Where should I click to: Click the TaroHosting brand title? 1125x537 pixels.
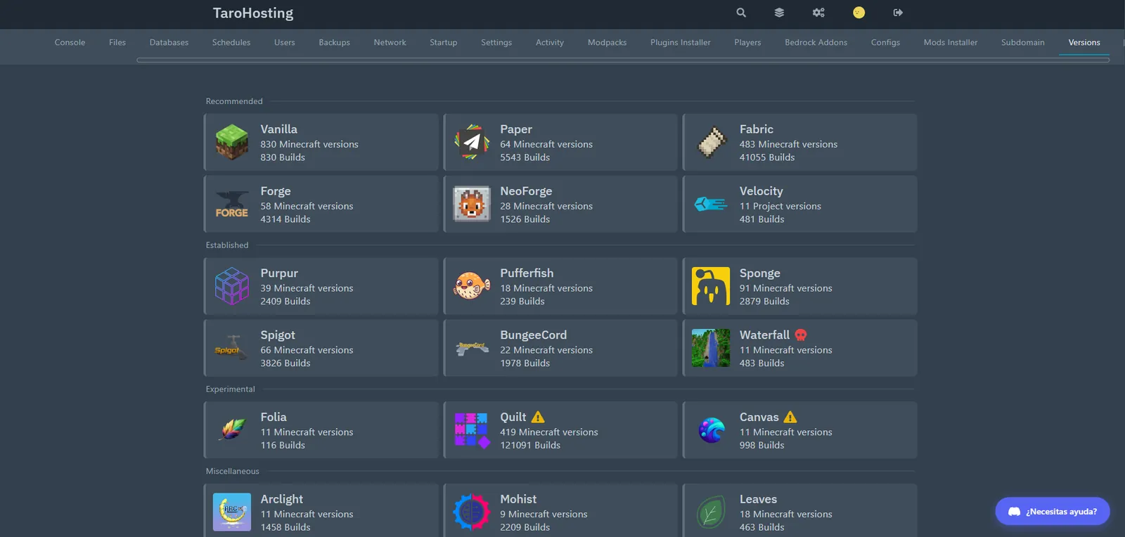tap(253, 13)
